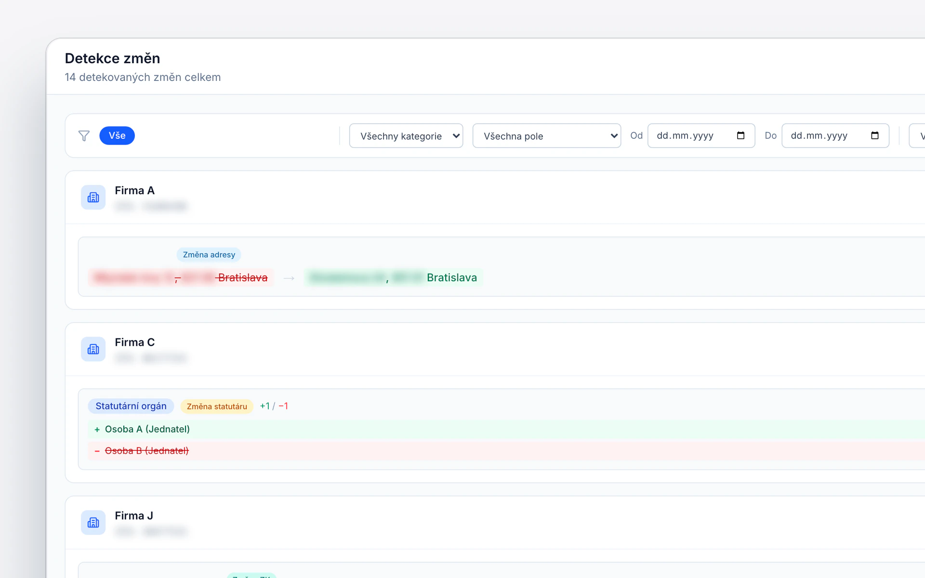Click the +1 / −1 change counter
Screen dimensions: 925x578
(x=274, y=406)
